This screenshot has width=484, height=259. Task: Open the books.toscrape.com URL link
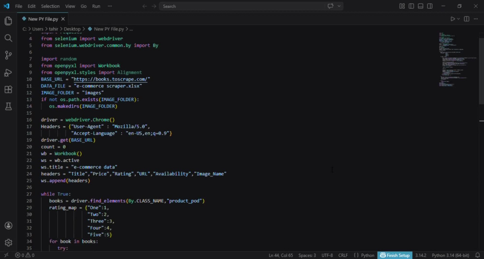111,79
